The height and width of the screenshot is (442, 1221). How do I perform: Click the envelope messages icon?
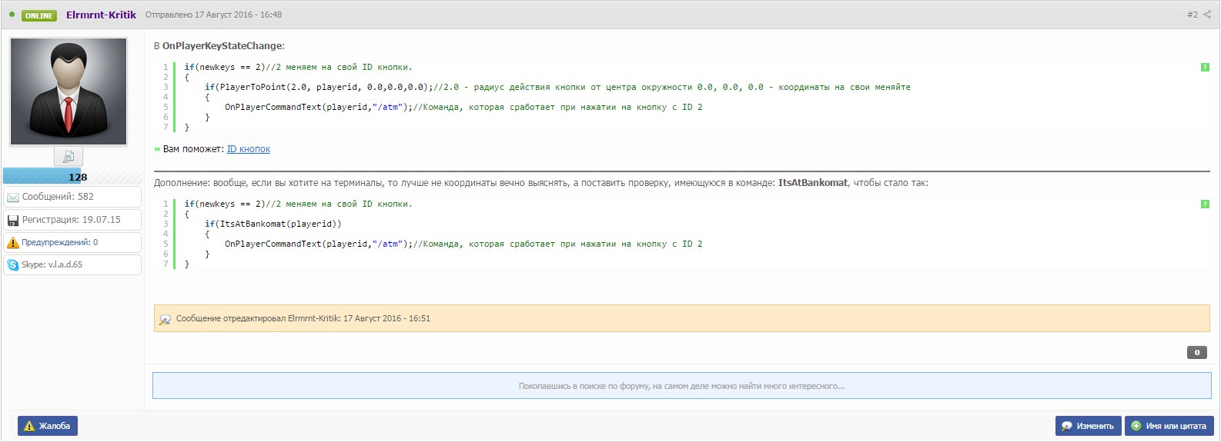13,198
